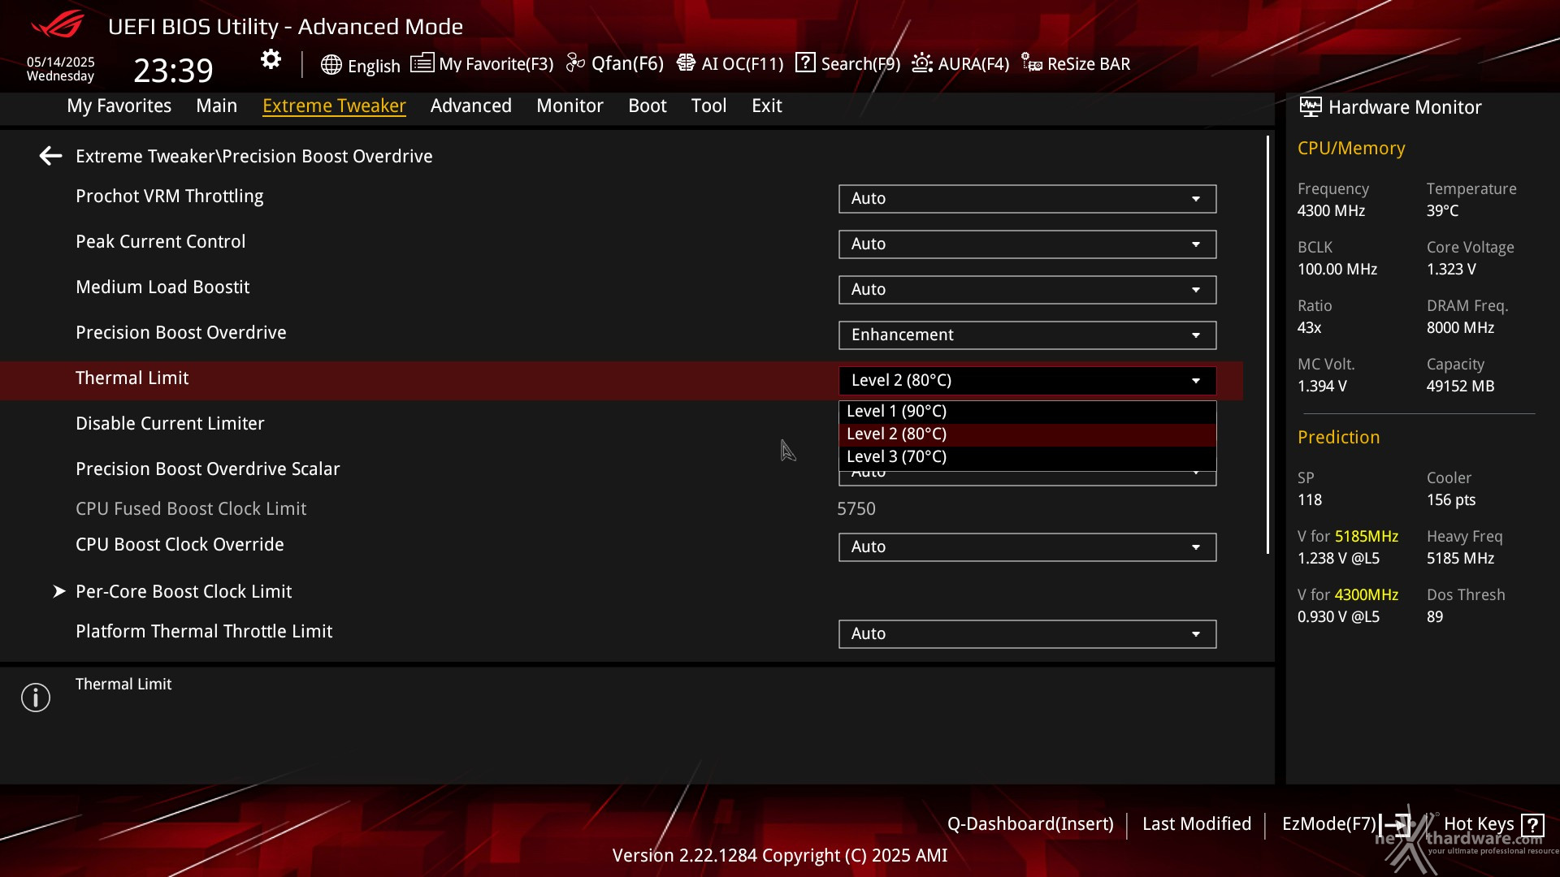The height and width of the screenshot is (877, 1560).
Task: Click the Search question mark icon
Action: [x=805, y=63]
